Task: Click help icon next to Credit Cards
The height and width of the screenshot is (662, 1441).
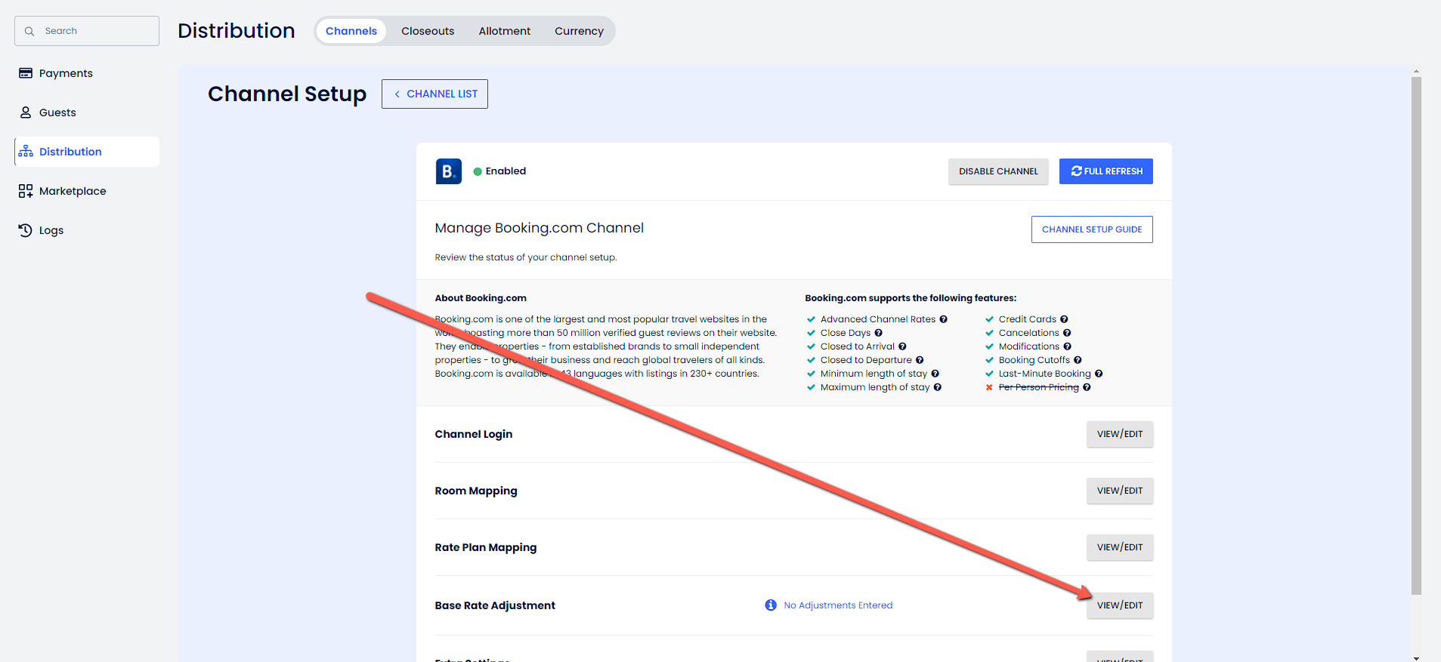Action: pos(1064,319)
